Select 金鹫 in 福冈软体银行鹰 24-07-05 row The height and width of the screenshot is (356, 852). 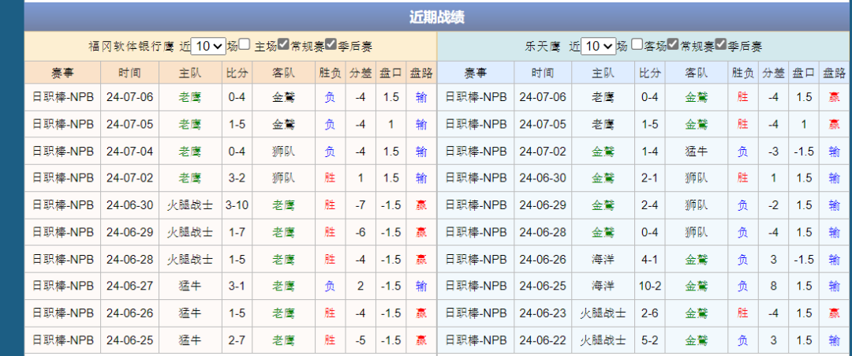[x=284, y=125]
